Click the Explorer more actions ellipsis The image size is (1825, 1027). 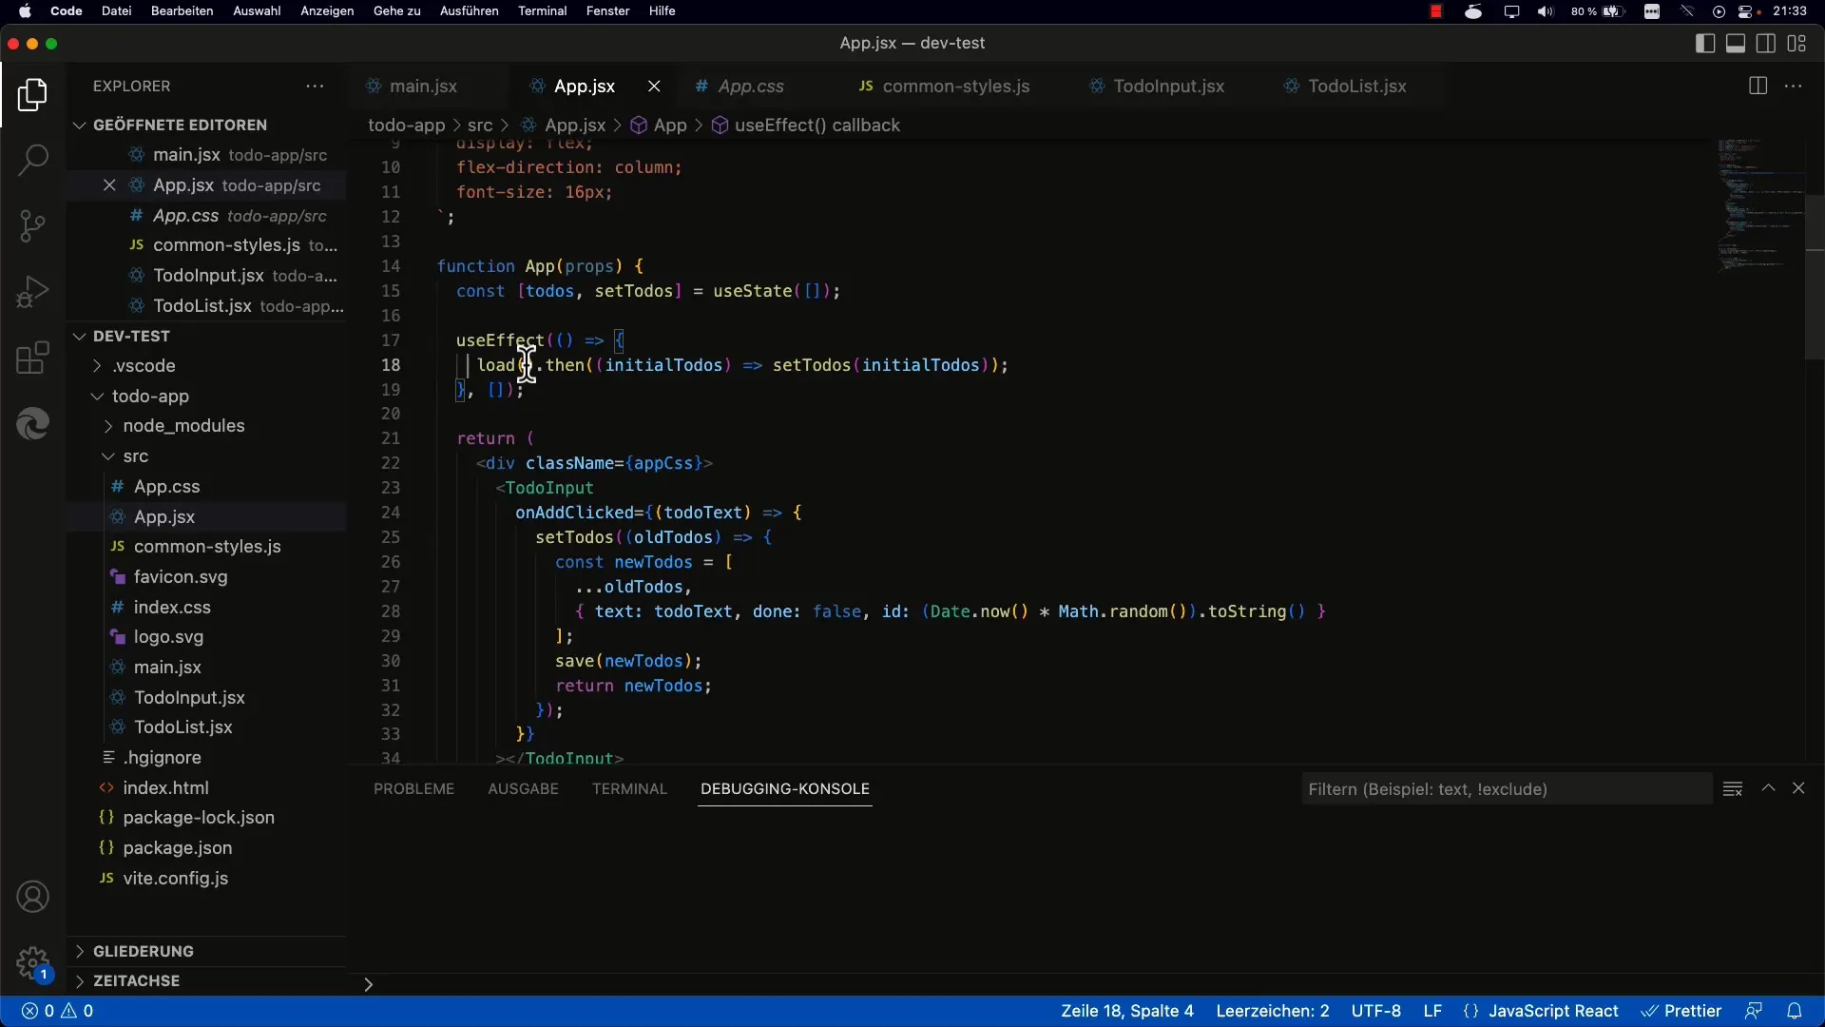[315, 86]
